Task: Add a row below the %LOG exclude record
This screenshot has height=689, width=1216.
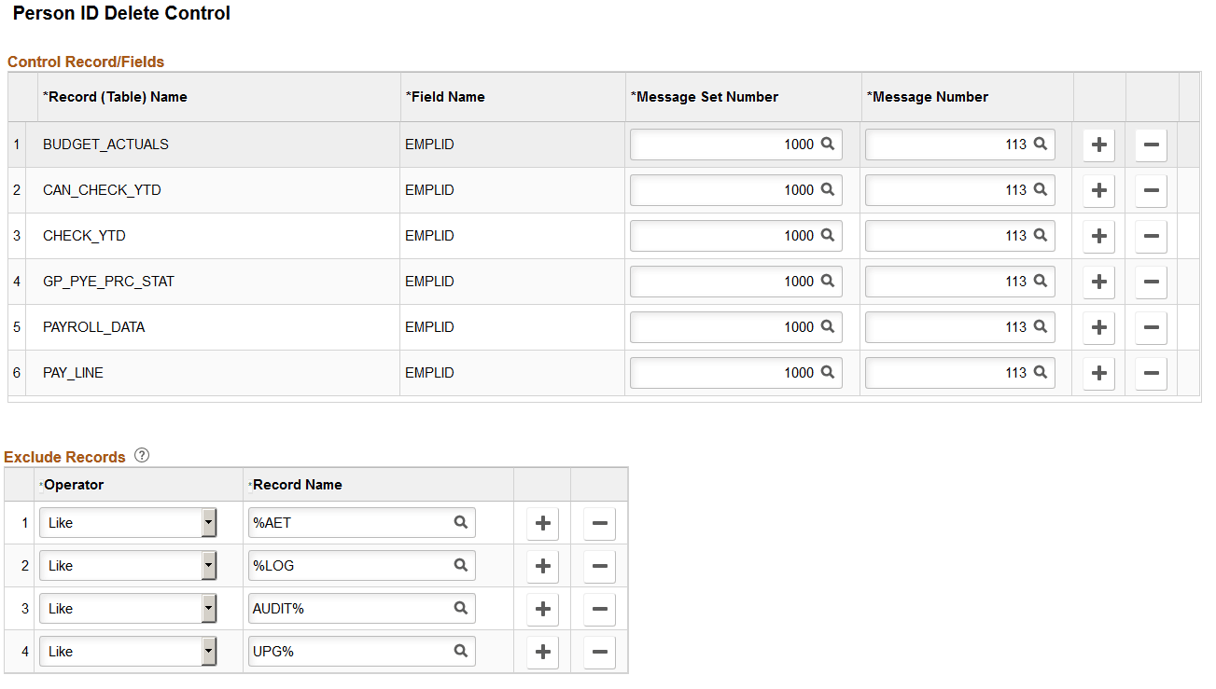Action: [x=542, y=566]
